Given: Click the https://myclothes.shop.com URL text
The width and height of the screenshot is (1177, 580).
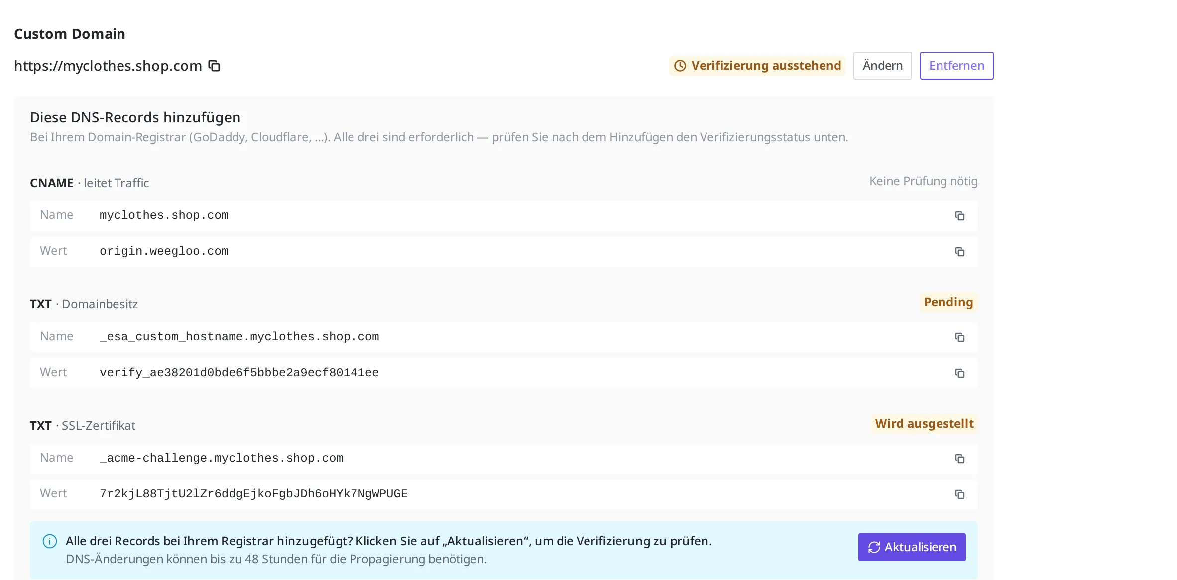Looking at the screenshot, I should pos(108,66).
